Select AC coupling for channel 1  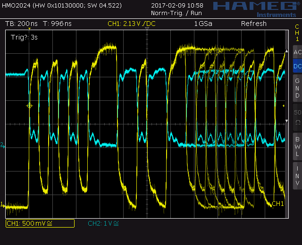[297, 52]
